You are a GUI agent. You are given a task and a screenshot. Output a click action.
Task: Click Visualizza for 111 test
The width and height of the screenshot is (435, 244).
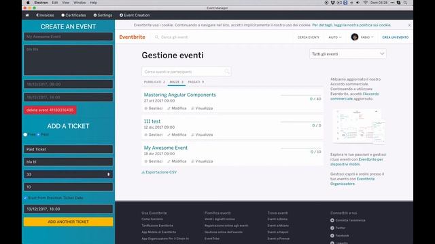[202, 135]
